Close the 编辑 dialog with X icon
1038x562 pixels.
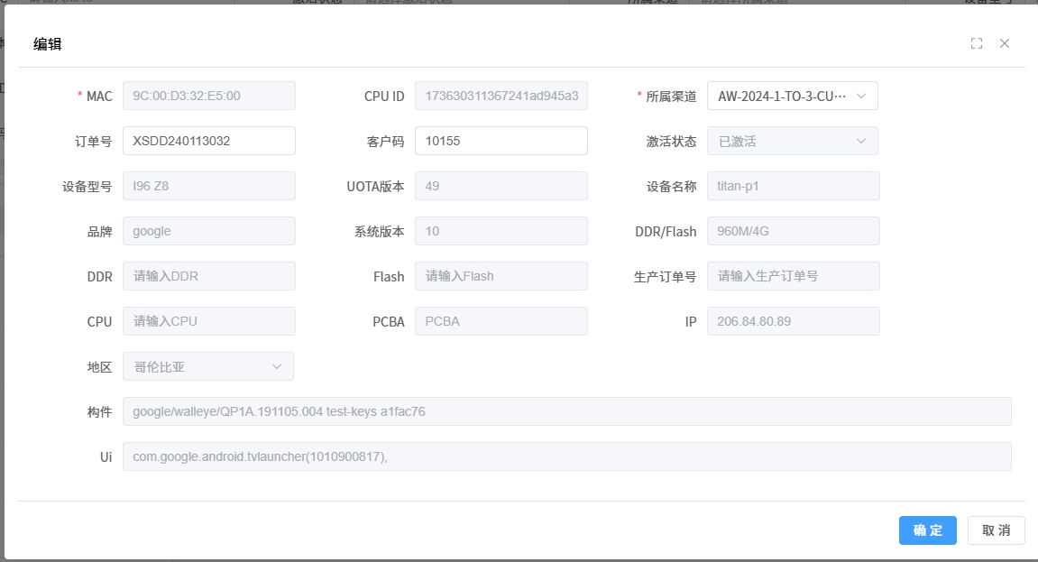[1005, 43]
